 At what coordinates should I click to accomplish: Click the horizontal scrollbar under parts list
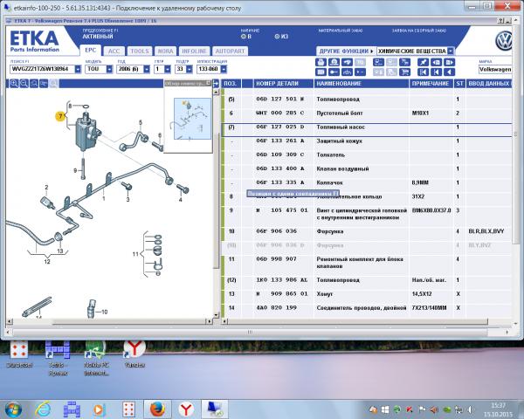click(x=357, y=321)
